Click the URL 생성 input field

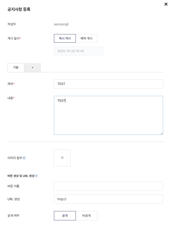point(108,199)
